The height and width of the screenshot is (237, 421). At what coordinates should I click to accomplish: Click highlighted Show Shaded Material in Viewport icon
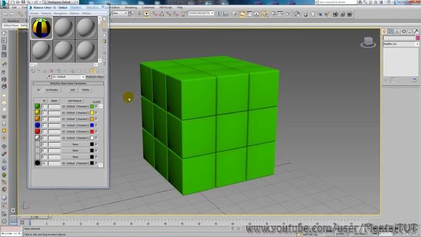click(x=93, y=71)
